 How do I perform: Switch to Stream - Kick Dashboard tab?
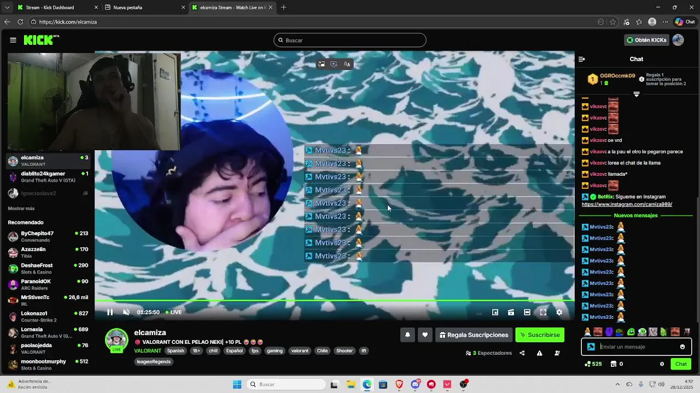56,8
